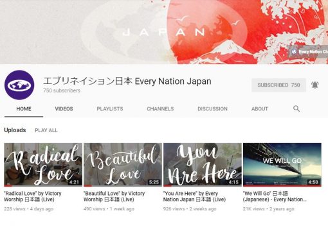Click the 490 views 1 week ago text
328x245 pixels.
[x=109, y=209]
